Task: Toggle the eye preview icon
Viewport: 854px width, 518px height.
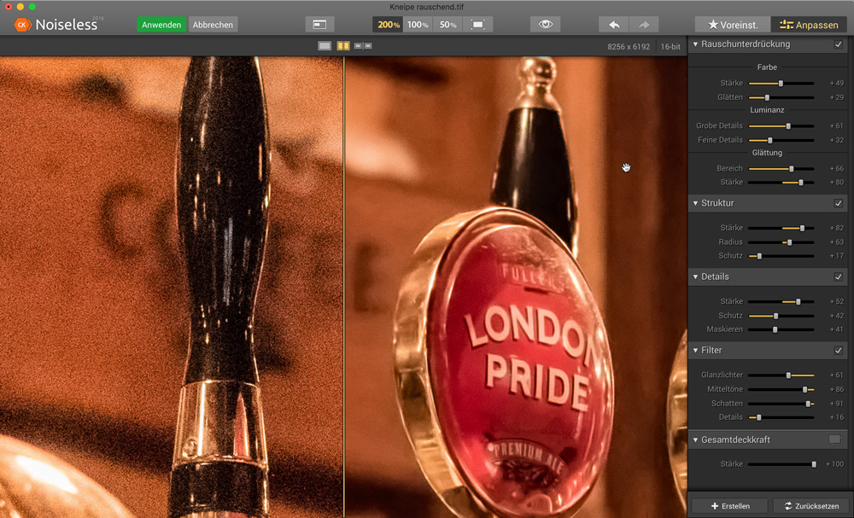Action: [x=545, y=25]
